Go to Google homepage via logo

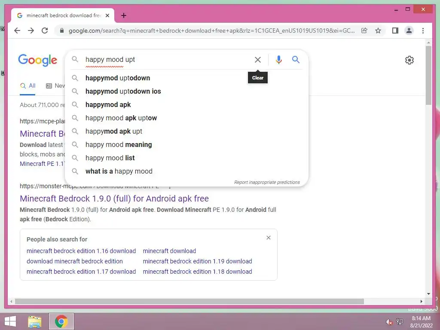coord(38,60)
